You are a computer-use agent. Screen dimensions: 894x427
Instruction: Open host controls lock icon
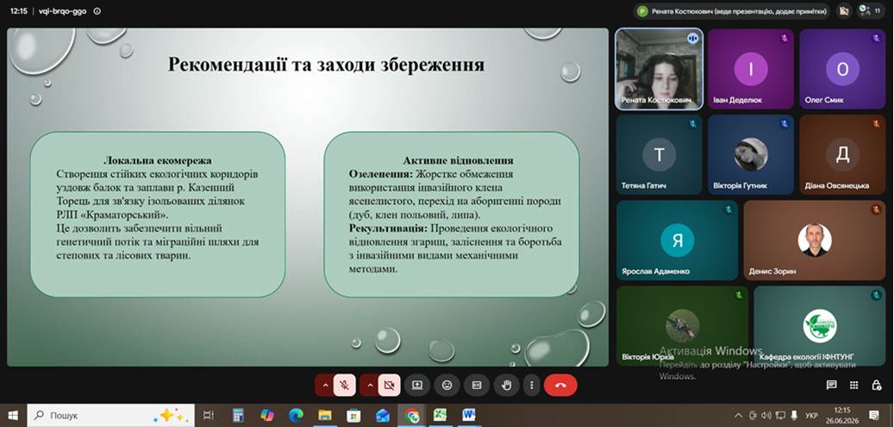coord(877,386)
